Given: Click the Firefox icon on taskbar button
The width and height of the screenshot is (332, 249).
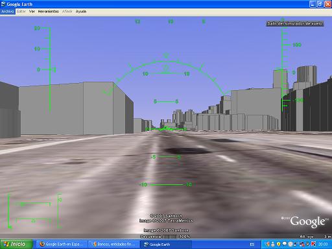Looking at the screenshot, I should click(x=42, y=244).
